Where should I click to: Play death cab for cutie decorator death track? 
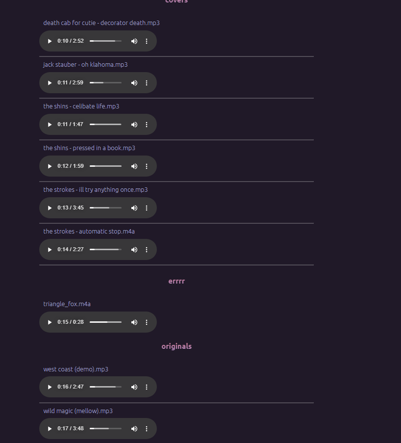click(50, 41)
